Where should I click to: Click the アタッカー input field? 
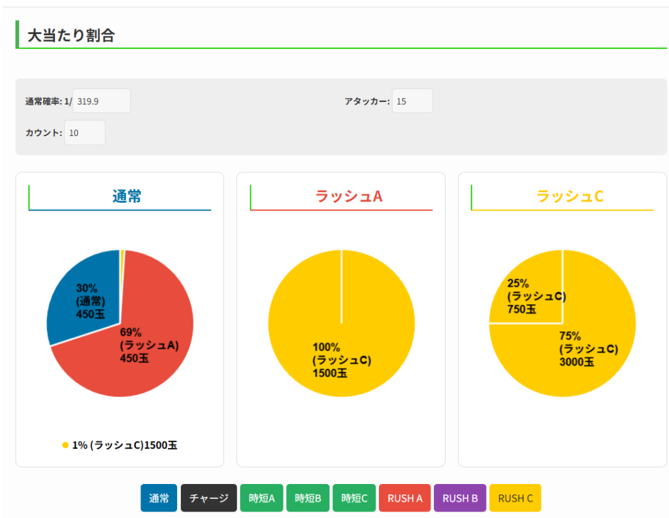click(412, 101)
